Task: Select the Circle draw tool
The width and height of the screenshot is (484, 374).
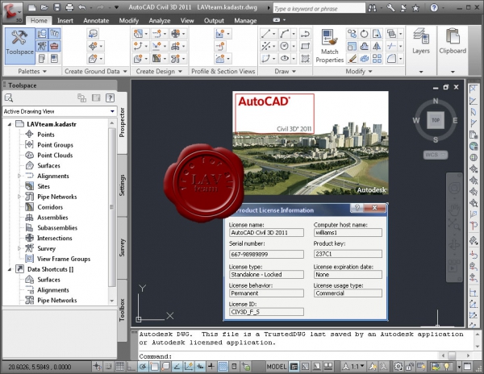Action: coord(284,46)
